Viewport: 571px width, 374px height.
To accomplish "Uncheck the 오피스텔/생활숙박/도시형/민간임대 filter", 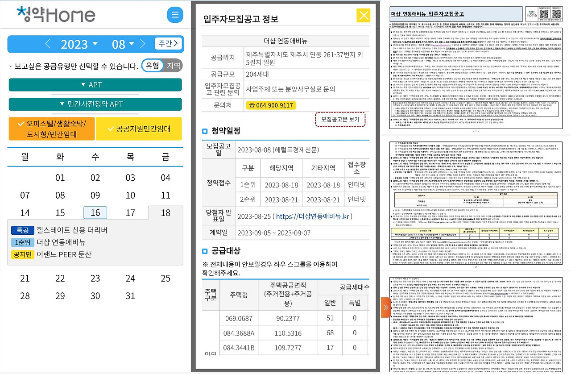I will pyautogui.click(x=51, y=129).
